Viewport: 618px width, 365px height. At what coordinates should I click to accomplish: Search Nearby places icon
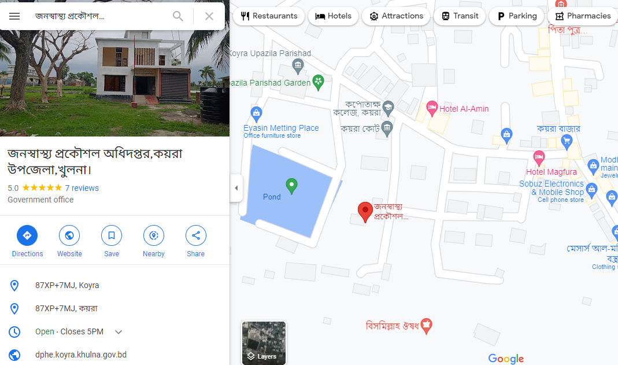154,235
